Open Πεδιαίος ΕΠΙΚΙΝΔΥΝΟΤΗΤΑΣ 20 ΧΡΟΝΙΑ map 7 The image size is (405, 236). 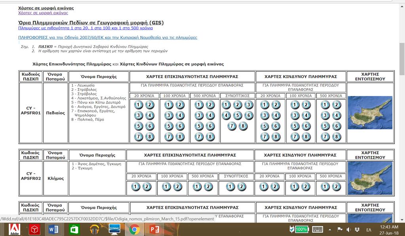138,136
